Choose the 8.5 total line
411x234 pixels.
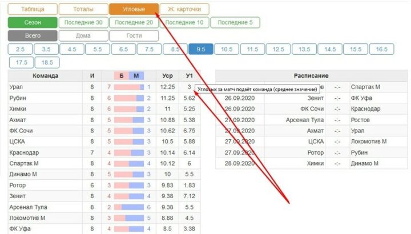coord(175,49)
